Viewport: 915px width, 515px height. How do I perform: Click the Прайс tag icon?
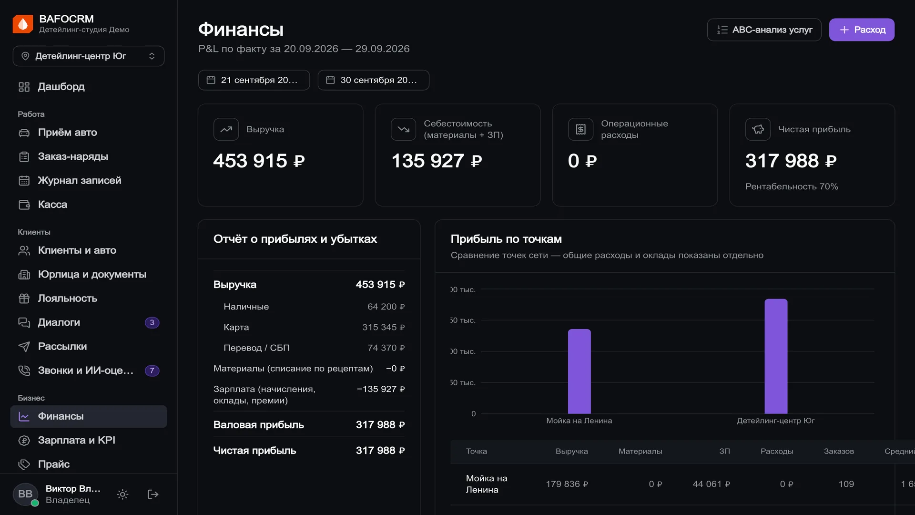[24, 464]
